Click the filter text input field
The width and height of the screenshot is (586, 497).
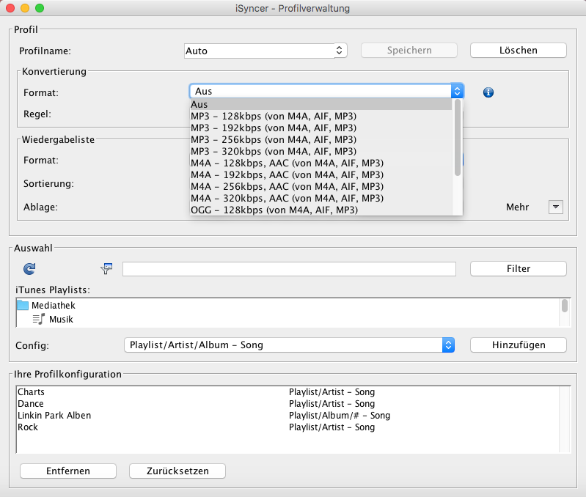(289, 269)
